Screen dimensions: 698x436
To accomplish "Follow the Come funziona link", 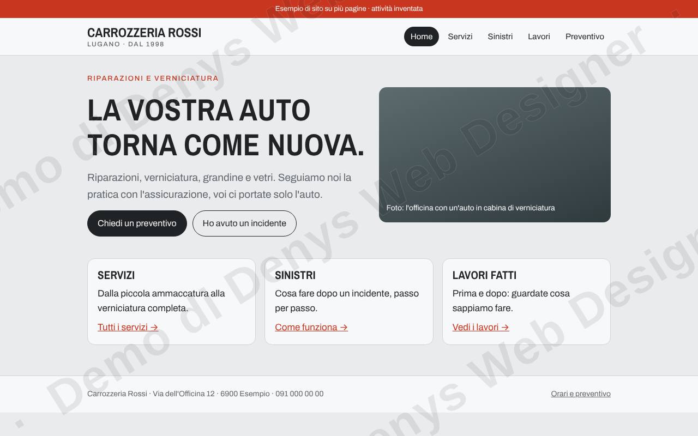I will [x=311, y=327].
